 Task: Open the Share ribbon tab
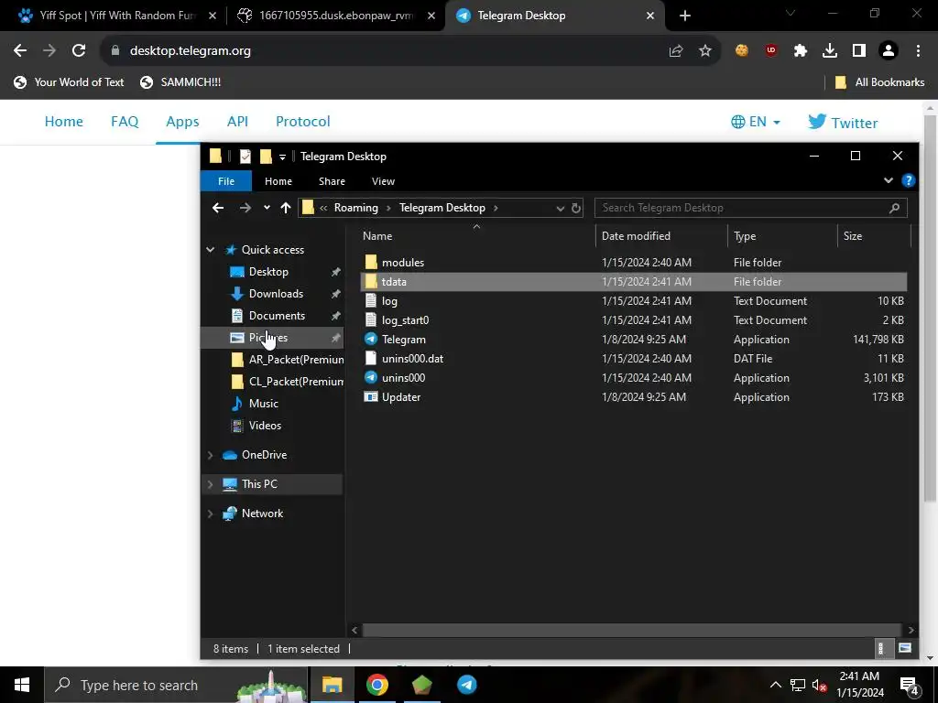pyautogui.click(x=332, y=181)
